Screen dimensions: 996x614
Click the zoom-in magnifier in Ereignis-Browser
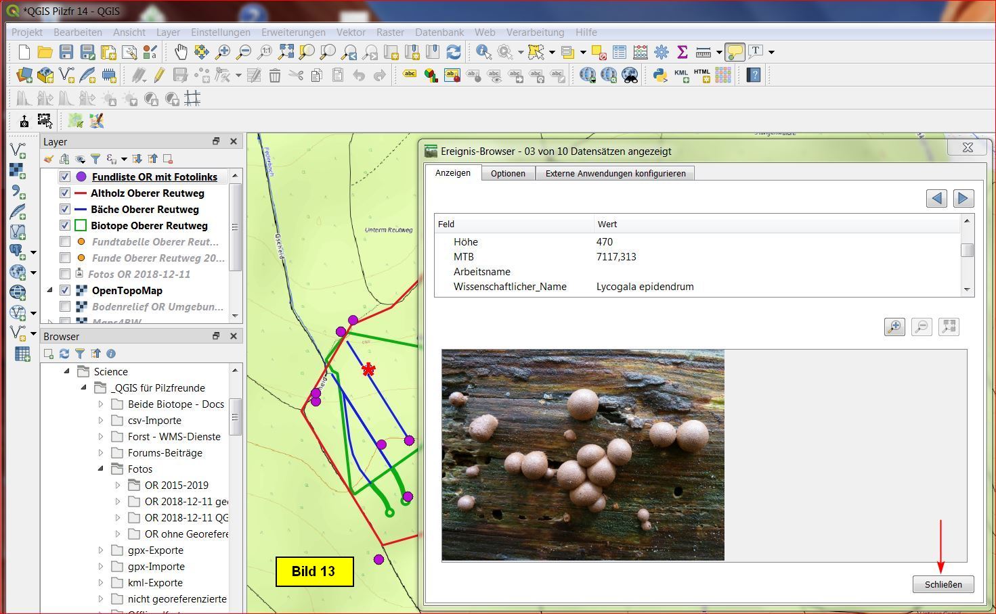click(894, 327)
